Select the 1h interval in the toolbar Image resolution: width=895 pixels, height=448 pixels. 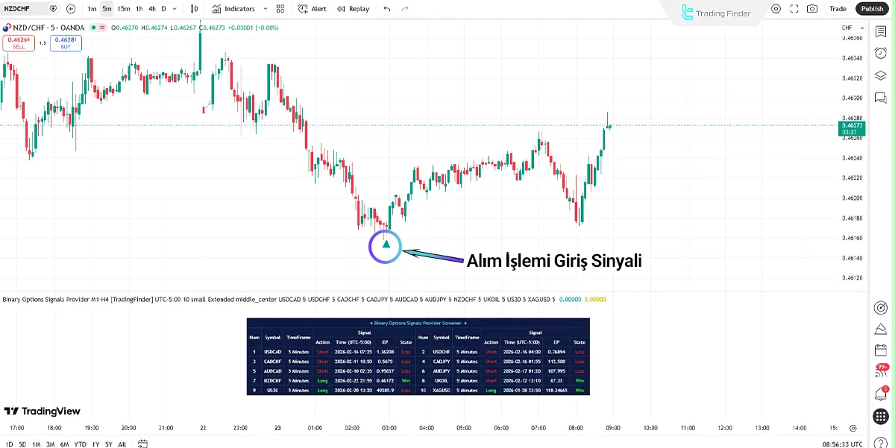(x=139, y=8)
